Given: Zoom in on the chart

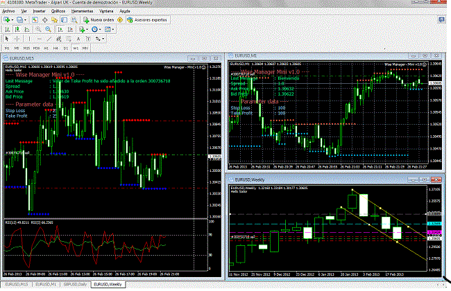Looking at the screenshot, I should [38, 29].
